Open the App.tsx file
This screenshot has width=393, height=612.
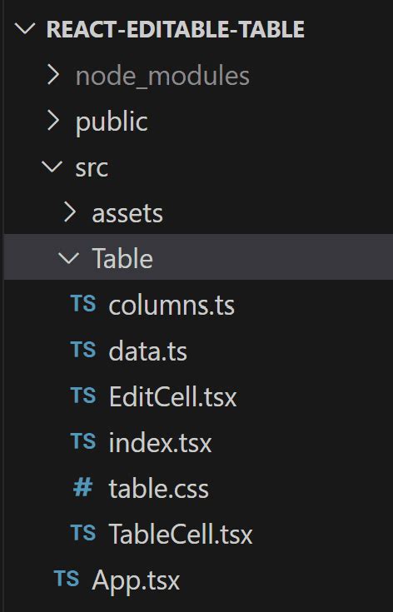pos(137,581)
